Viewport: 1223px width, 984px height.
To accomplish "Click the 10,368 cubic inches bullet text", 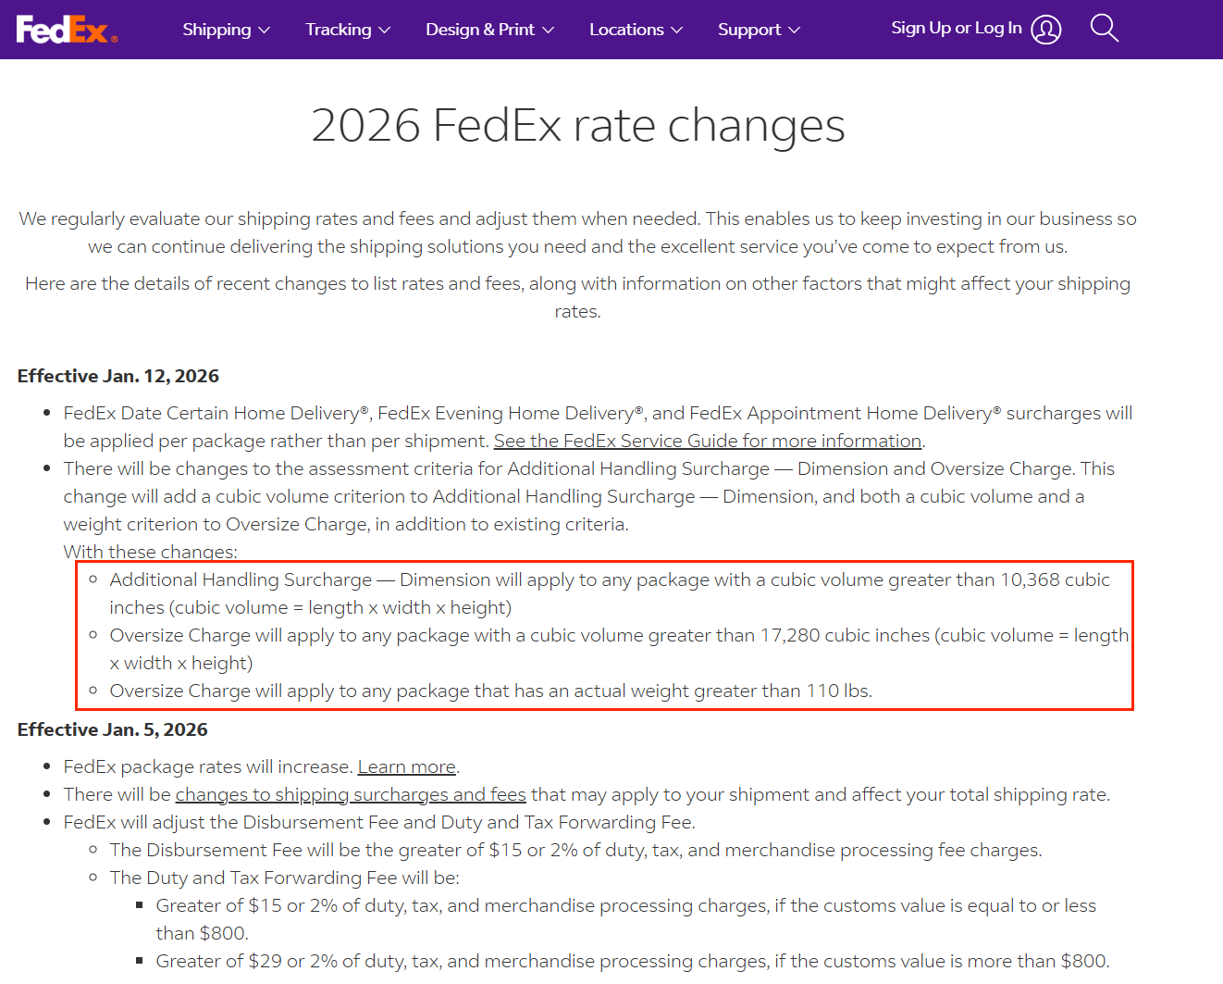I will pyautogui.click(x=609, y=580).
